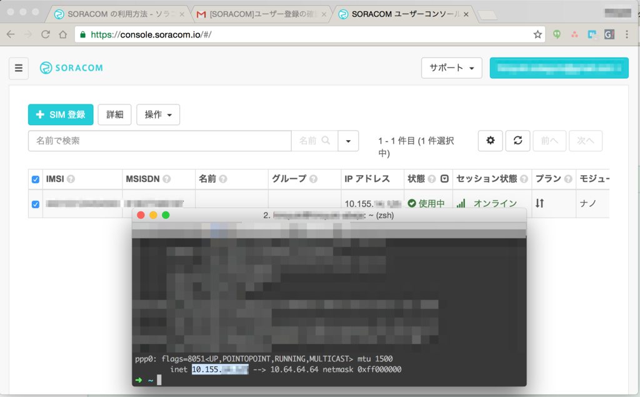640x397 pixels.
Task: Click the terminal prompt cursor
Action: click(x=159, y=380)
